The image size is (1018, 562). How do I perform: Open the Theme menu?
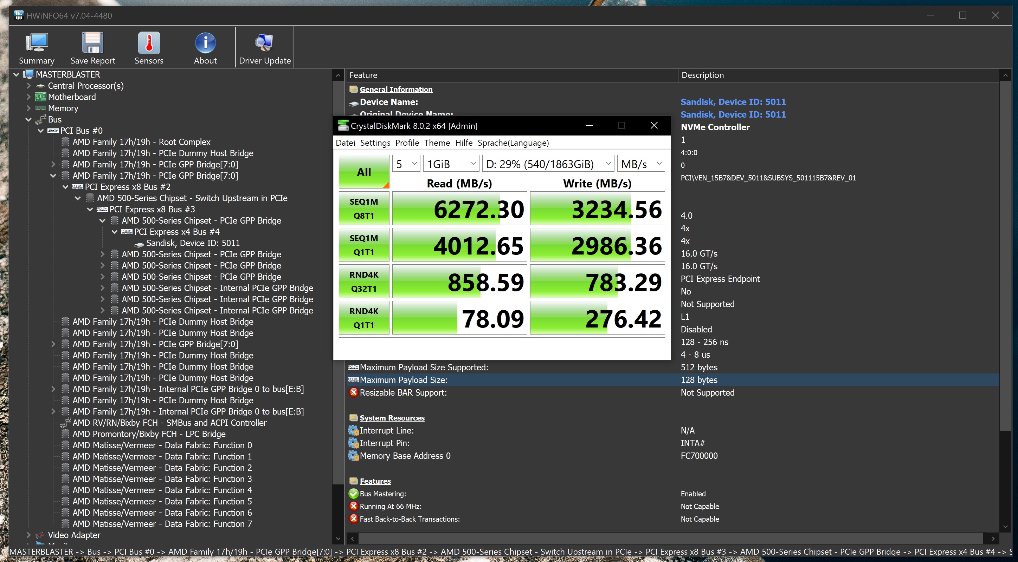(x=437, y=143)
